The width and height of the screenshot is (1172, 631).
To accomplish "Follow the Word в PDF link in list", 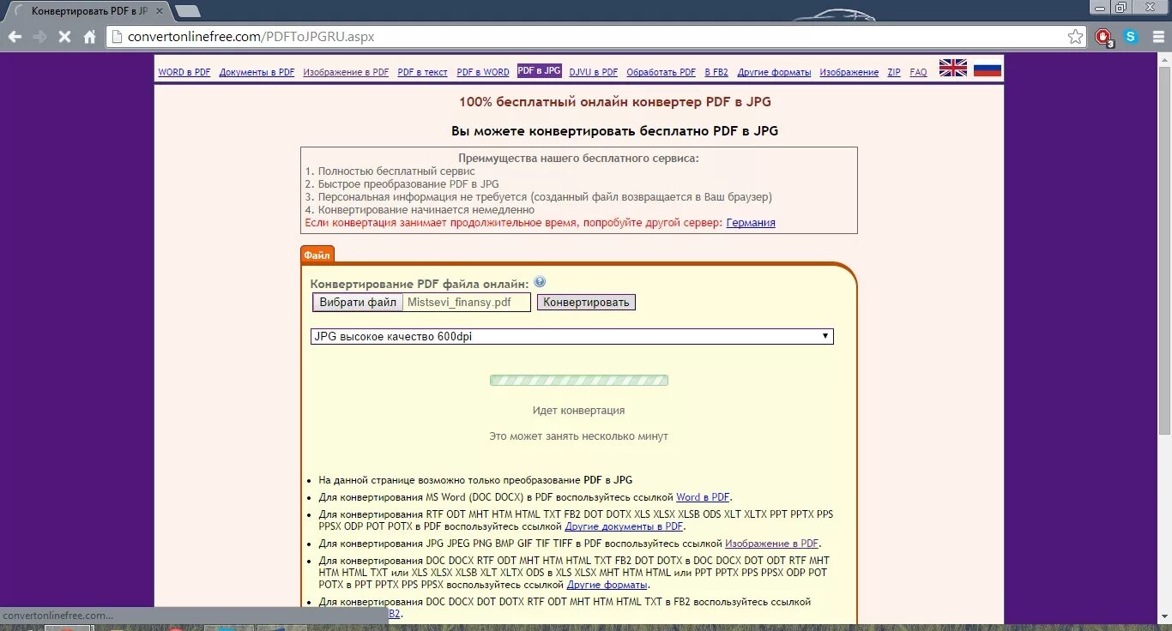I will point(703,497).
